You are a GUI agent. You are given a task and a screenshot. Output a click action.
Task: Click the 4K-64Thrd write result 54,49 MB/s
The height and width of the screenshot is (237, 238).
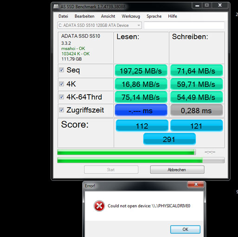pyautogui.click(x=196, y=97)
